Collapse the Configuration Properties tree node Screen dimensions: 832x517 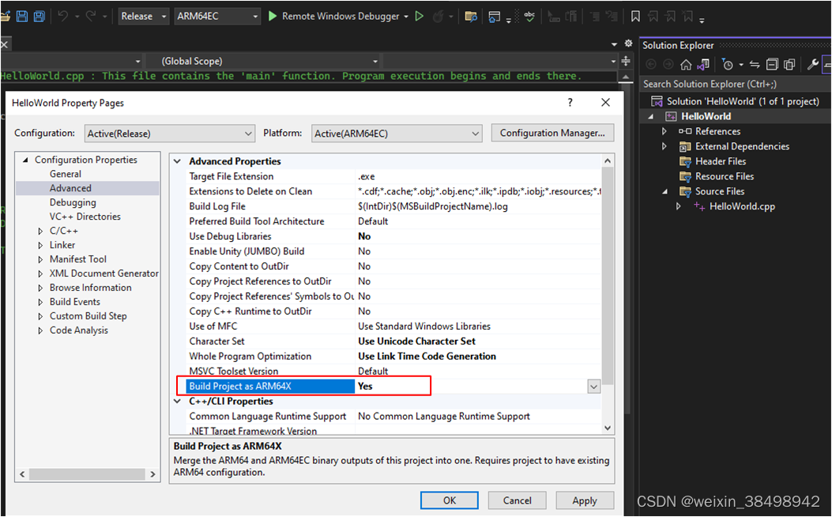coord(25,160)
